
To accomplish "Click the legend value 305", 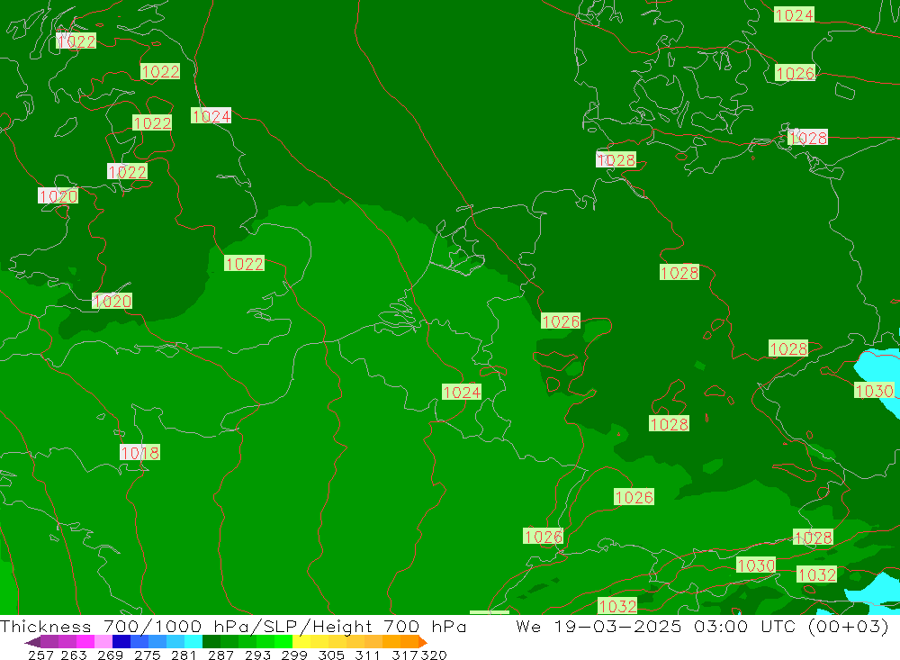I will (x=331, y=655).
